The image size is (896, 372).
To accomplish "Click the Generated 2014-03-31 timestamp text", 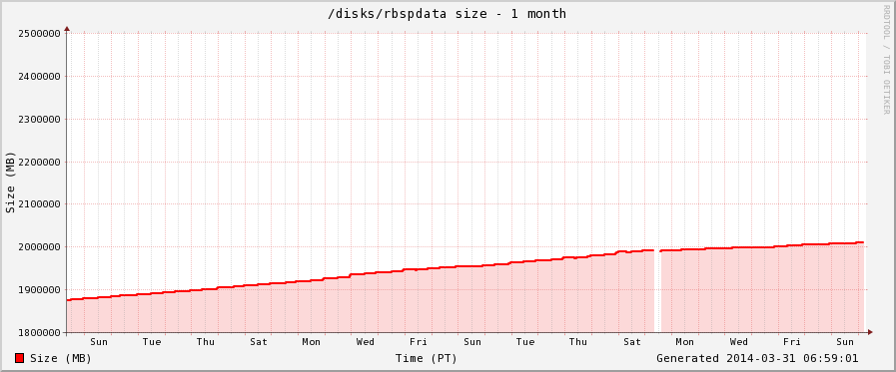I will coord(757,358).
